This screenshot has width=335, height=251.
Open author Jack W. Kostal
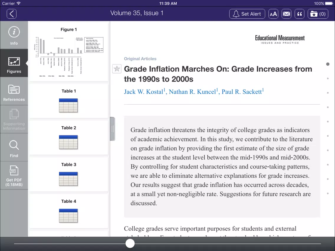point(144,92)
